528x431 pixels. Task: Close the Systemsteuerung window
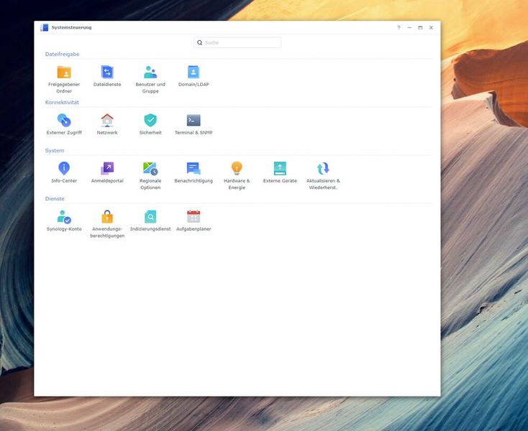coord(431,27)
